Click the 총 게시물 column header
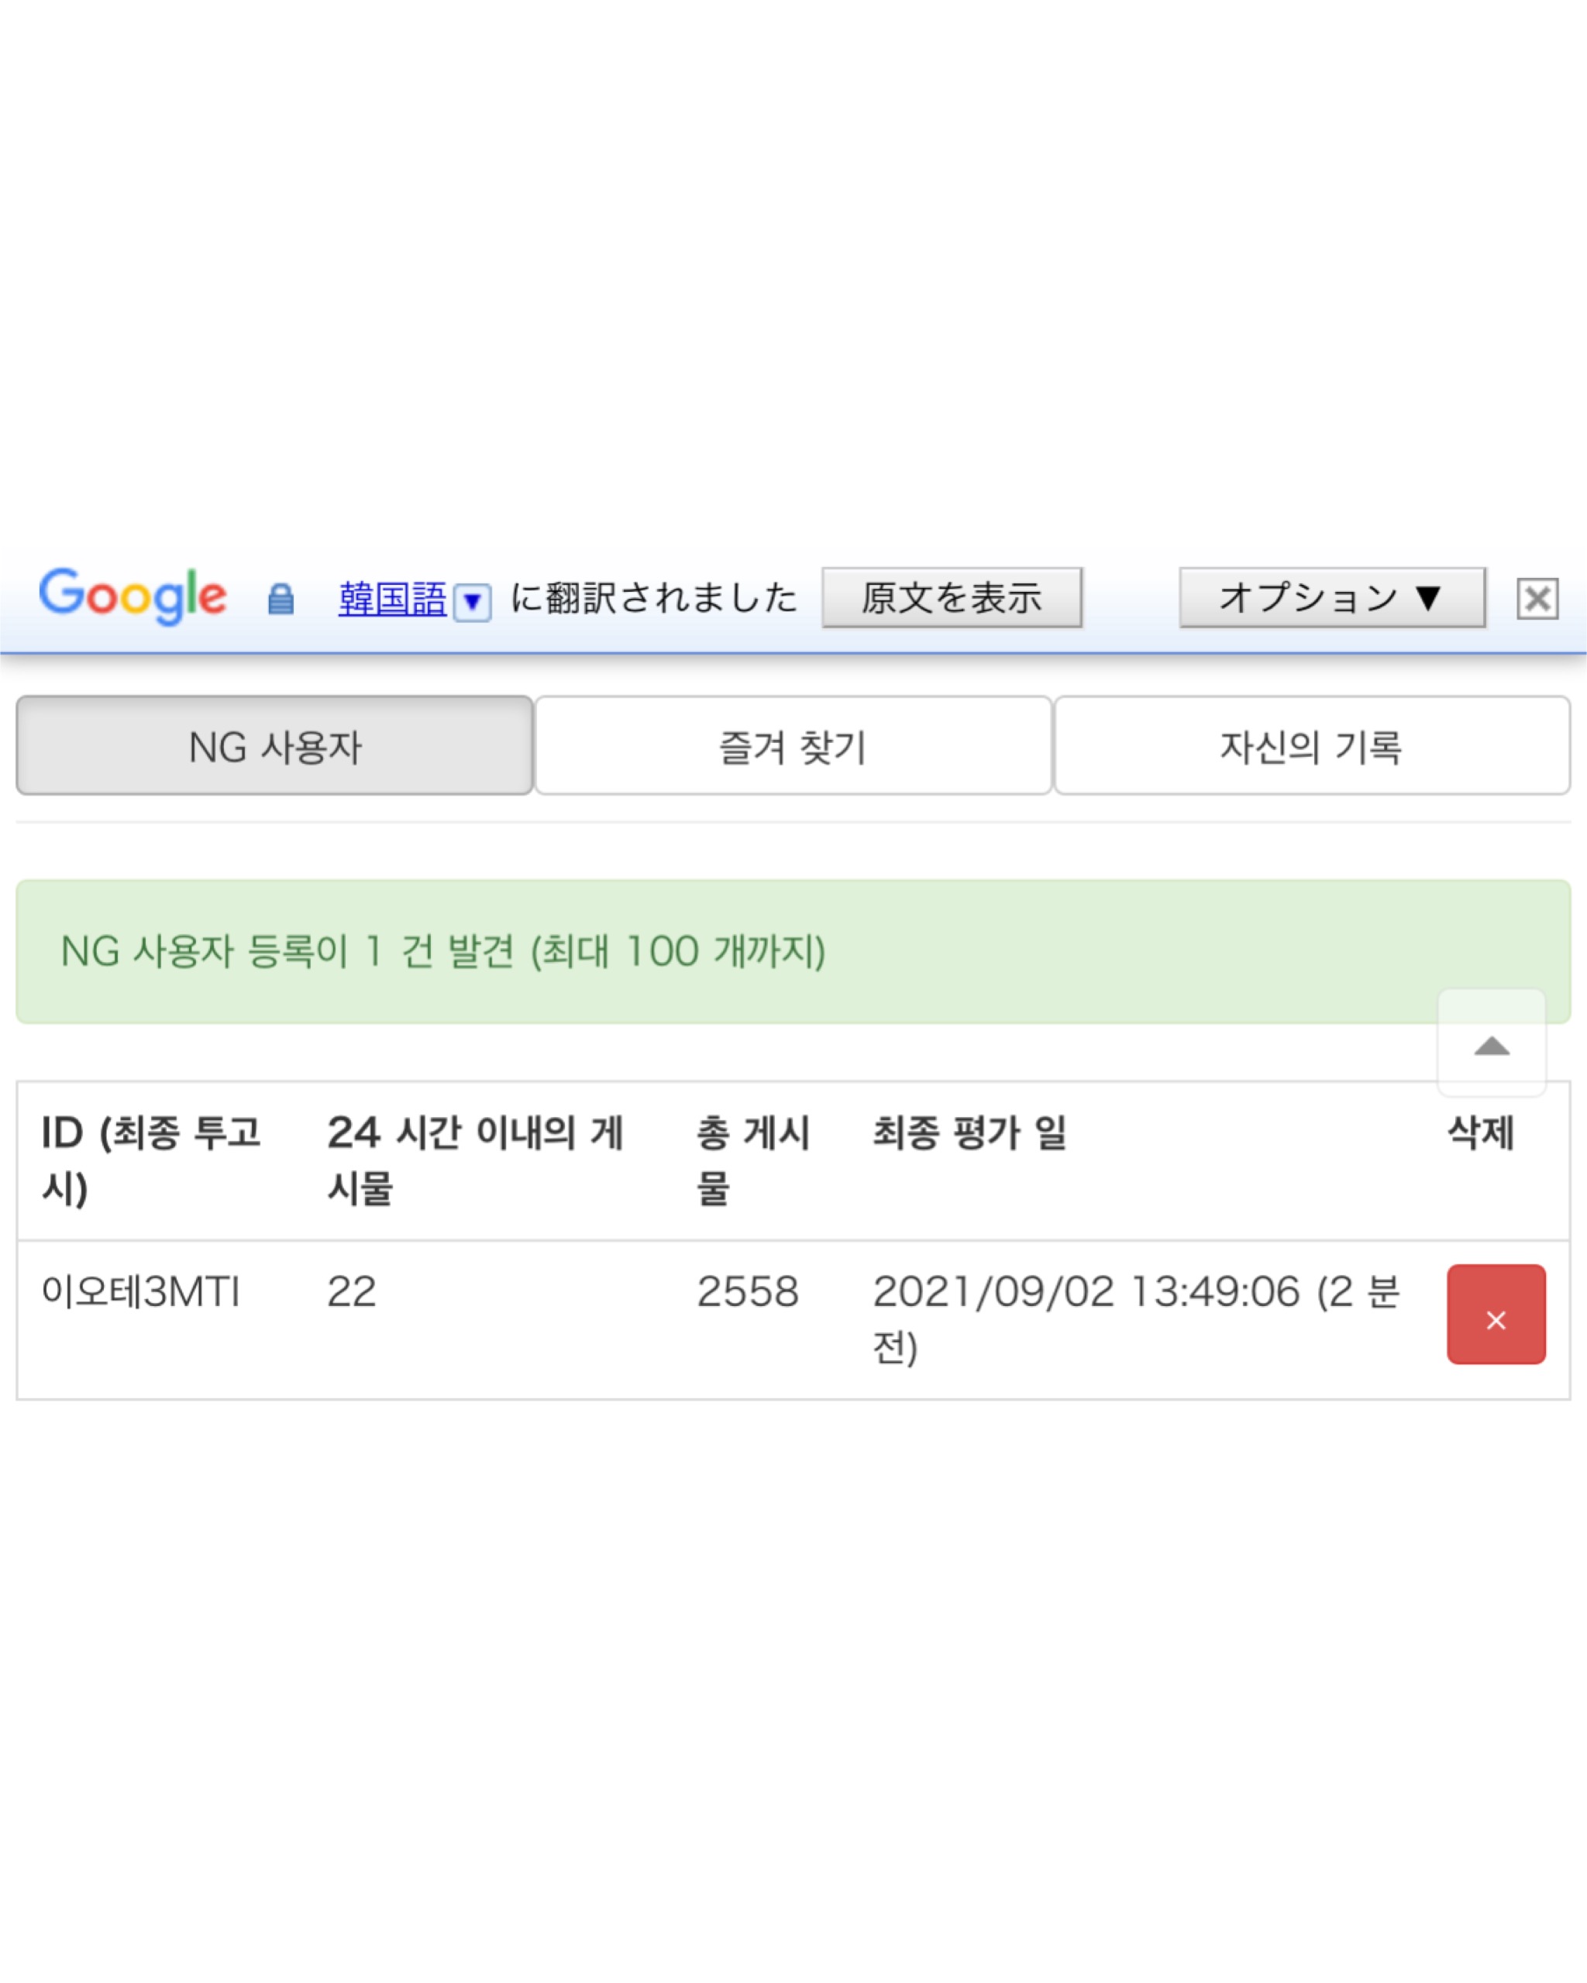This screenshot has height=1983, width=1587. coord(752,1160)
